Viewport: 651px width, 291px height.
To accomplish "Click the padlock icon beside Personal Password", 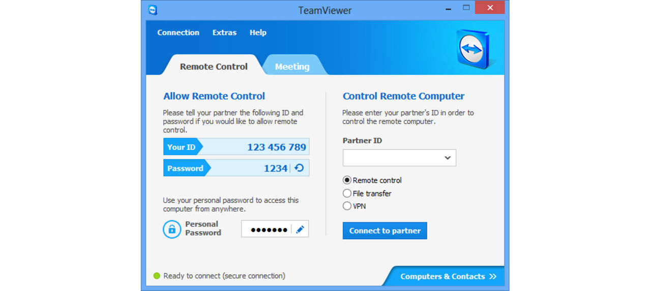I will (x=172, y=229).
